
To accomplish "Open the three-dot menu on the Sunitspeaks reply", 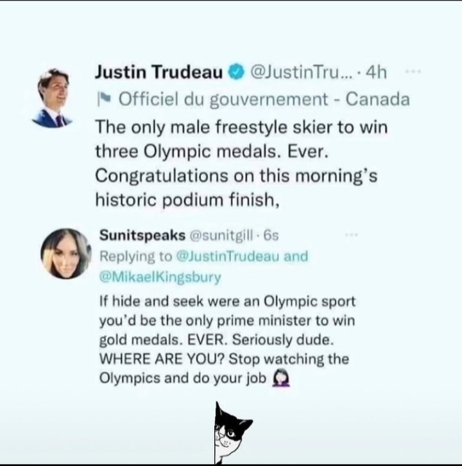I will click(352, 235).
